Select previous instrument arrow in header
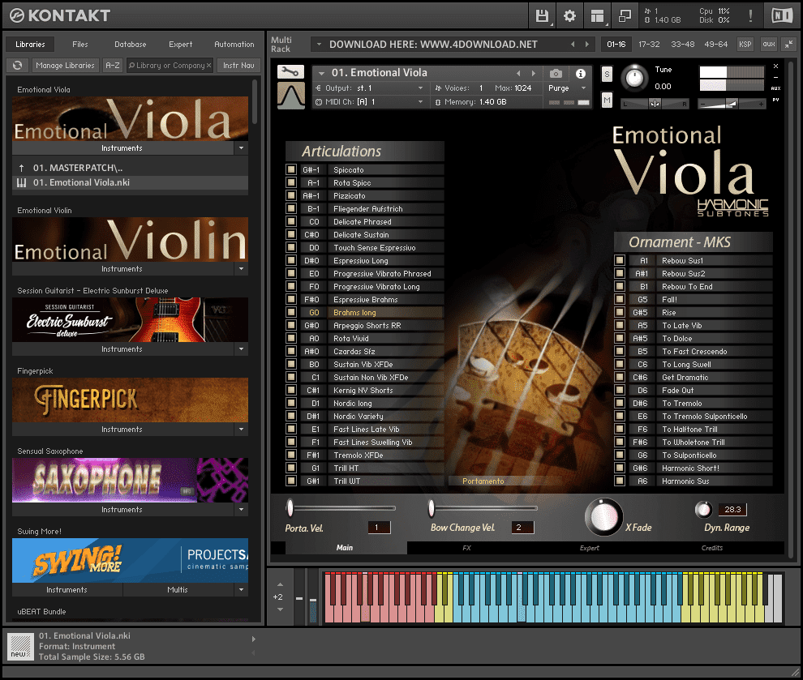Screen dimensions: 803x680 (x=518, y=73)
